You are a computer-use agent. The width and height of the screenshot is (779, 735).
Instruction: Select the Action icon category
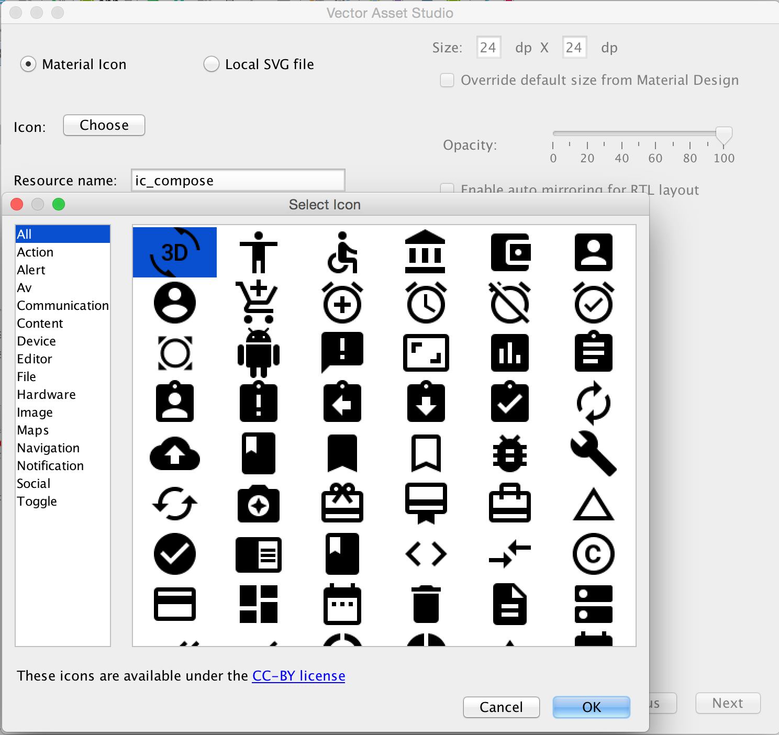click(x=35, y=252)
